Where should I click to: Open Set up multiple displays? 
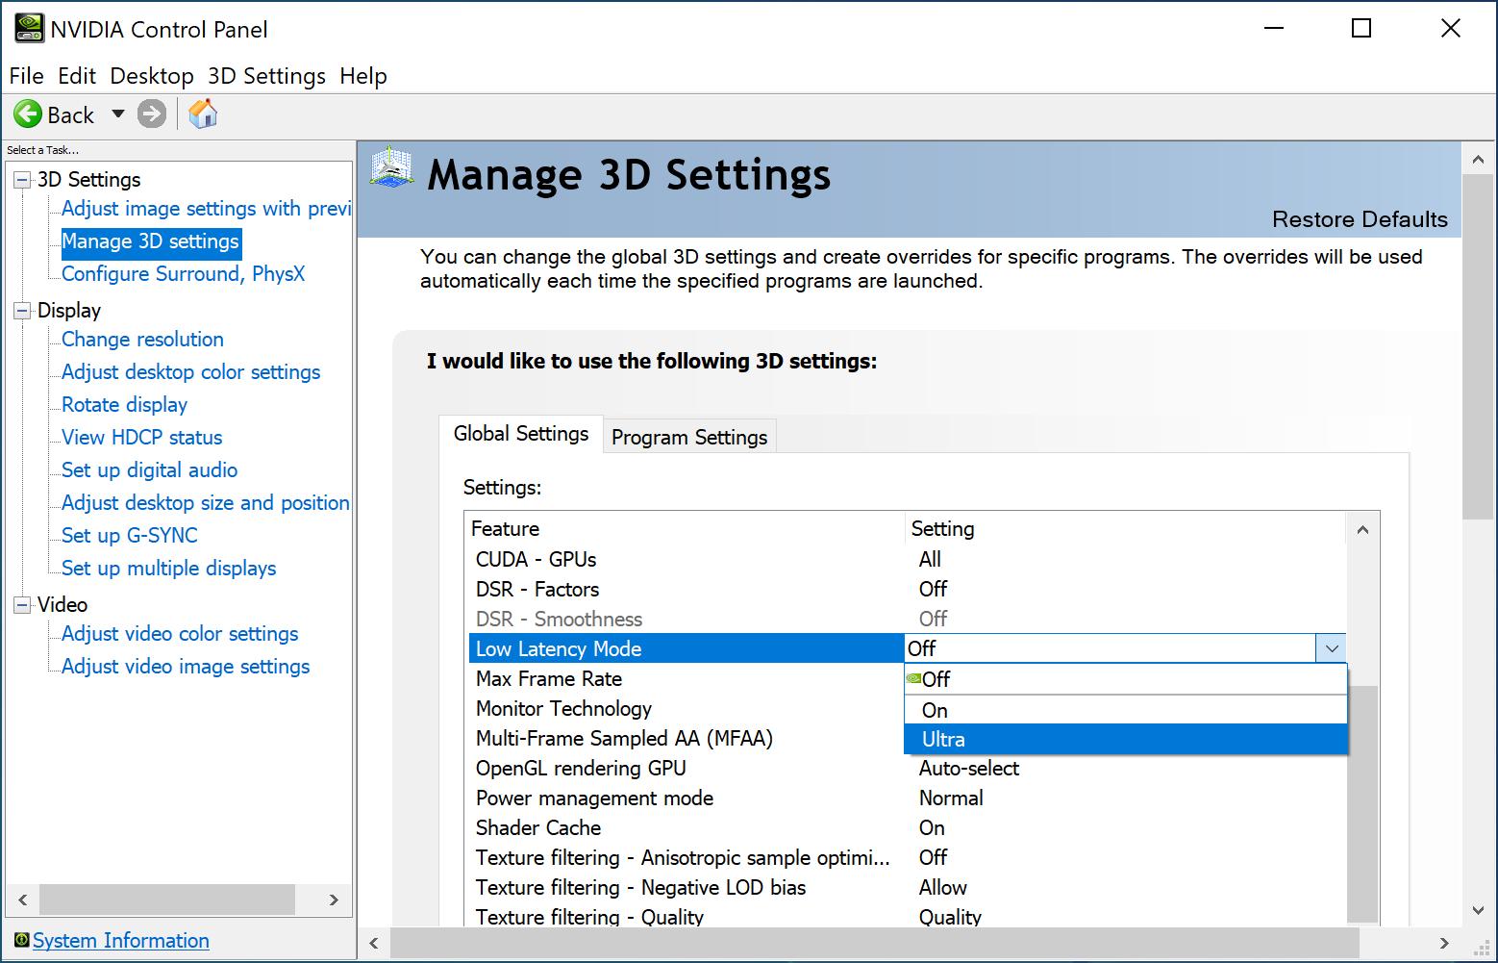(168, 569)
